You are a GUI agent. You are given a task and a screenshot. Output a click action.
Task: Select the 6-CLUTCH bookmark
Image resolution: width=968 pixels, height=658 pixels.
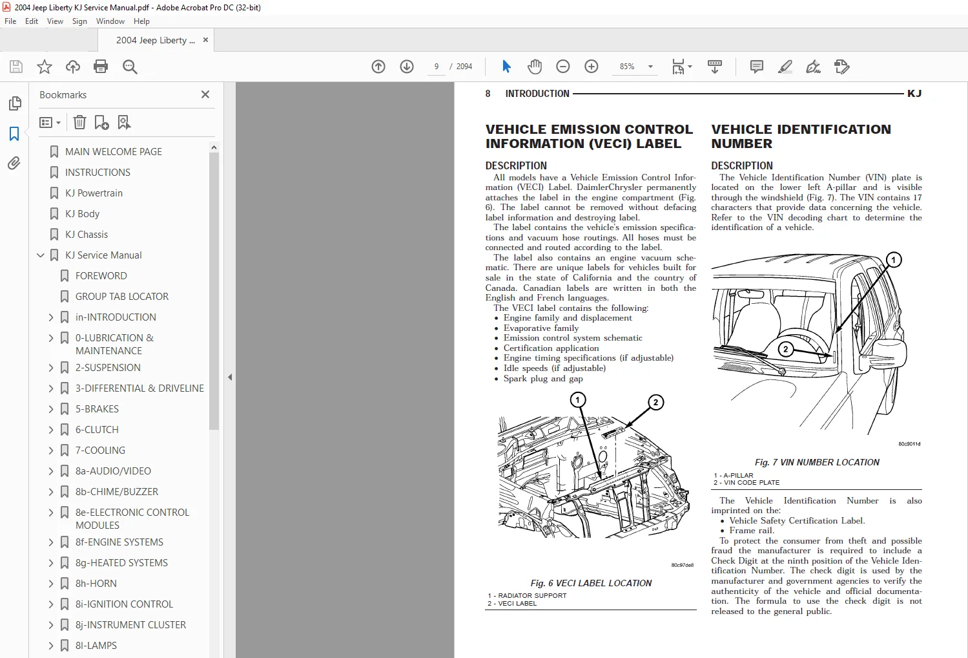[97, 430]
